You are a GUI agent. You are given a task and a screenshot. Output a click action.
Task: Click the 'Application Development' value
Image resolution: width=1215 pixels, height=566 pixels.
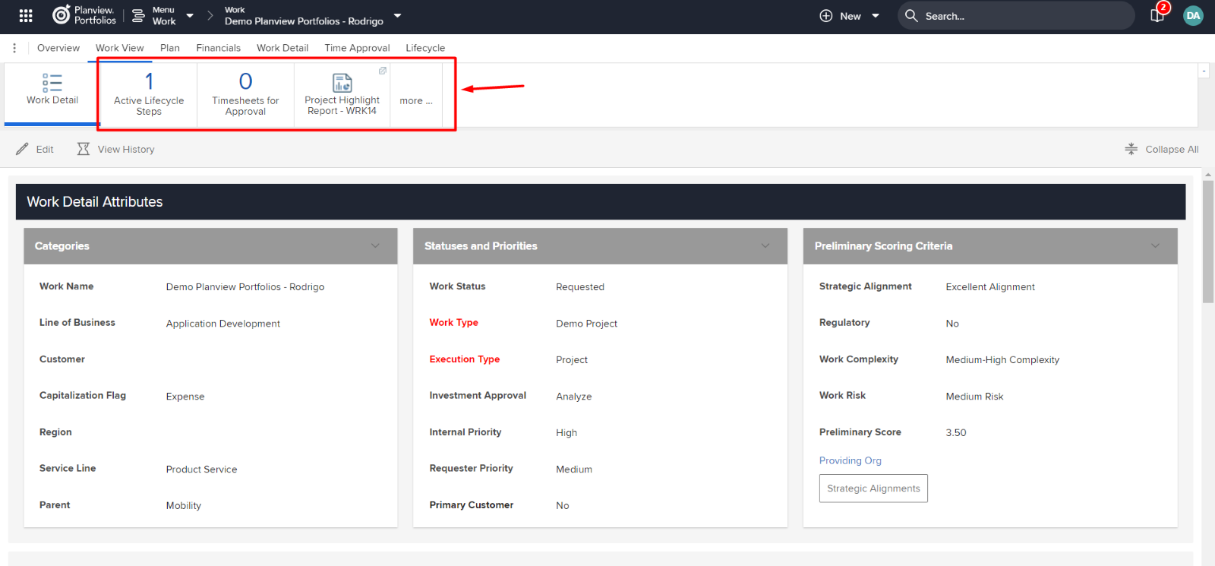coord(223,324)
